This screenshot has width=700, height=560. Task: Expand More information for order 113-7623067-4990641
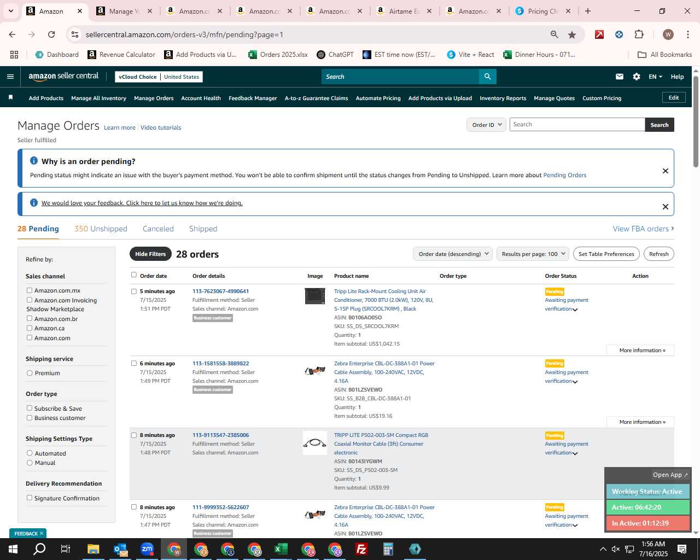pyautogui.click(x=640, y=350)
